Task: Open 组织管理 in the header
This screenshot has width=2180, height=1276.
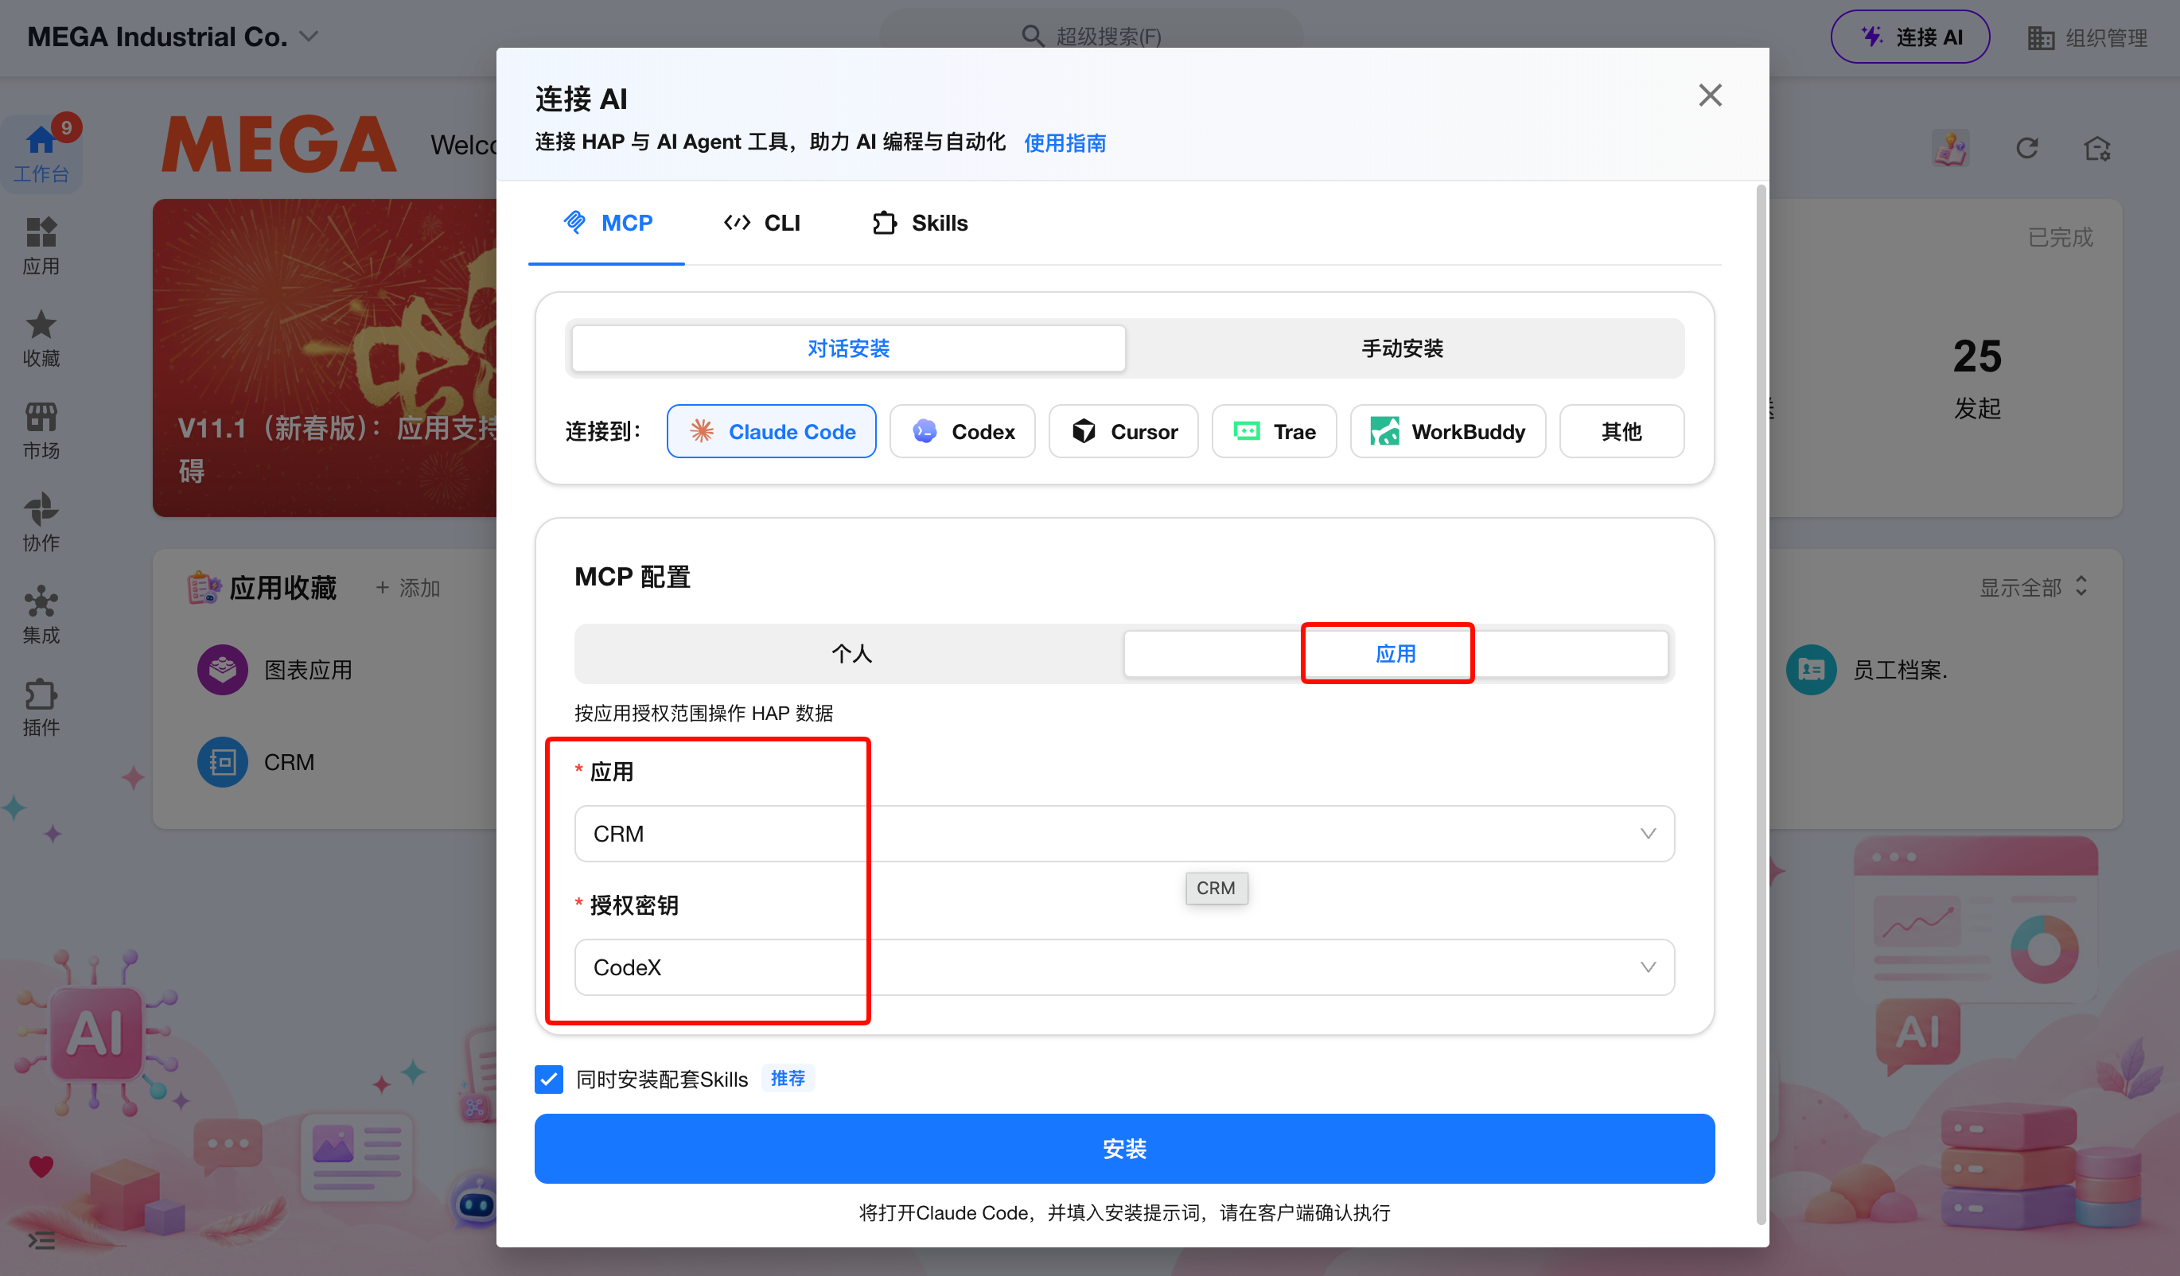Action: click(2088, 37)
